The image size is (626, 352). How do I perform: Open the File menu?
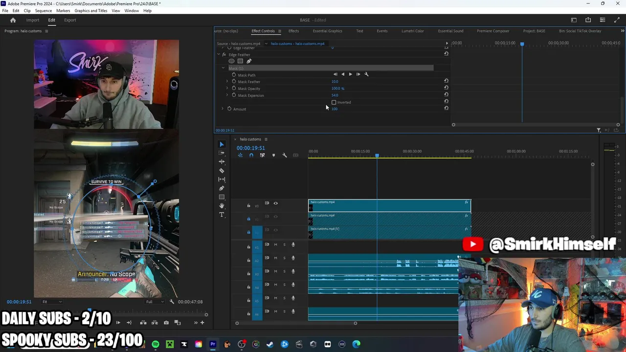[5, 11]
